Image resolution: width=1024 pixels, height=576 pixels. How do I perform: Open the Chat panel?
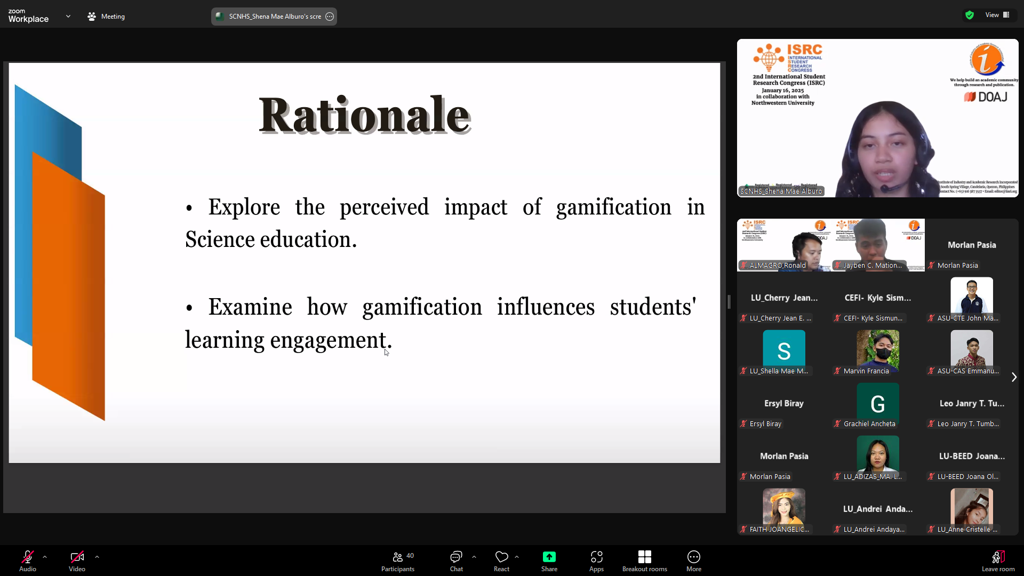click(456, 561)
